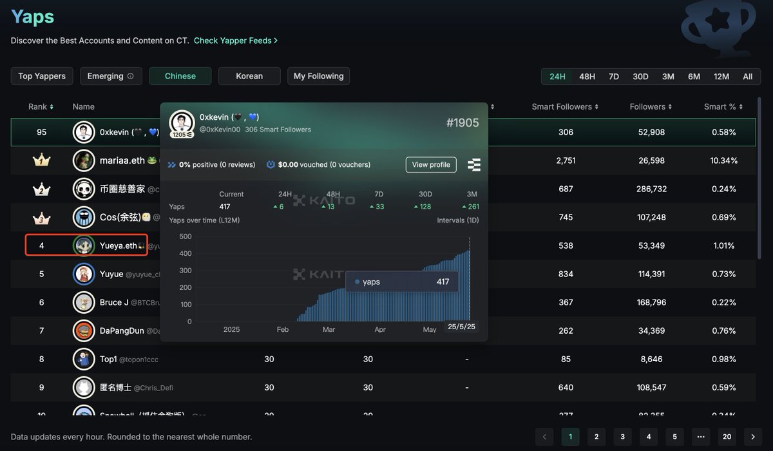This screenshot has width=773, height=451.
Task: Go to page 3
Action: [x=622, y=437]
